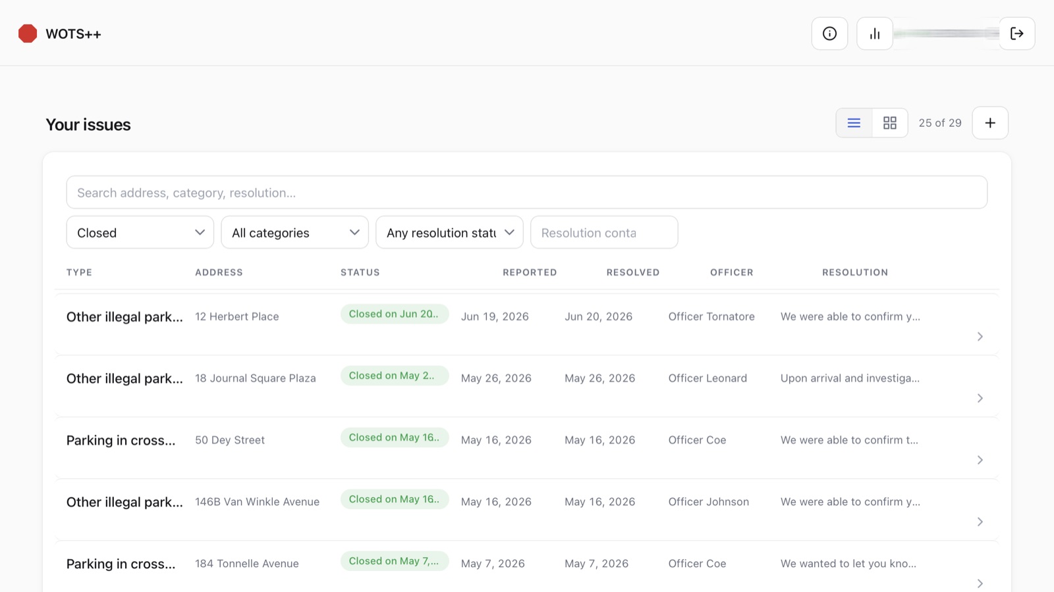Click the Resolution contains input field
1054x592 pixels.
click(x=604, y=233)
